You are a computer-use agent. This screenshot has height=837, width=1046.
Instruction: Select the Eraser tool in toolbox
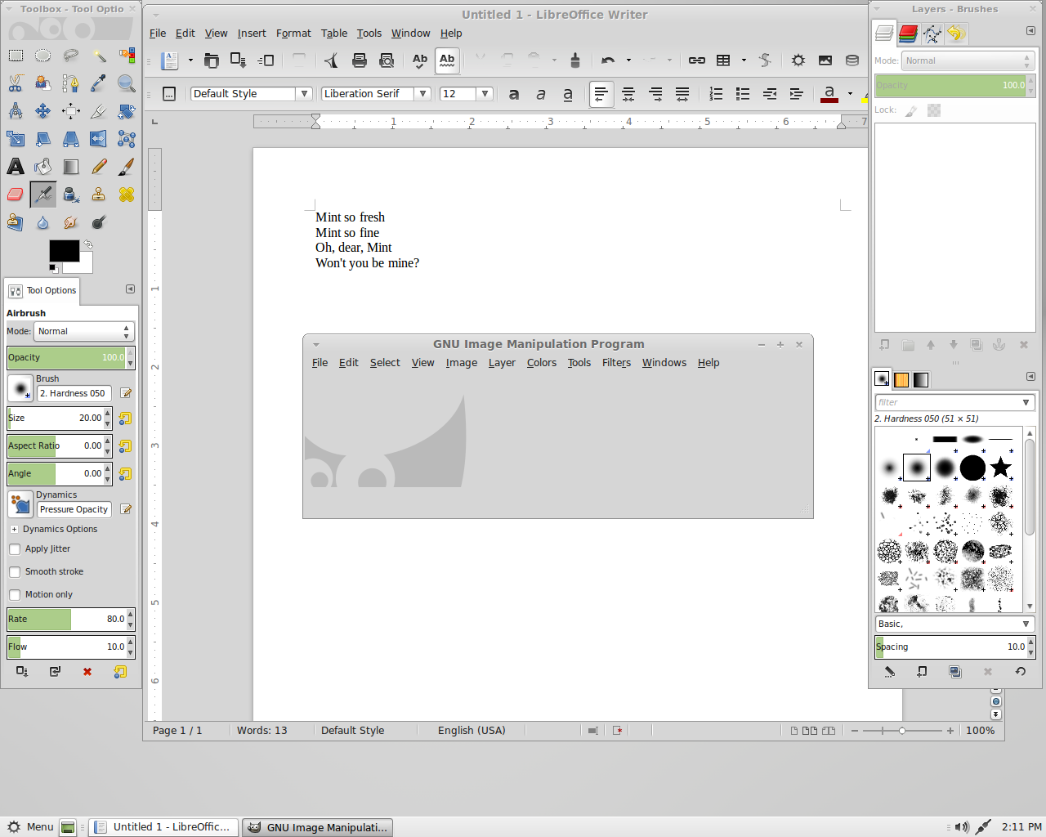16,195
